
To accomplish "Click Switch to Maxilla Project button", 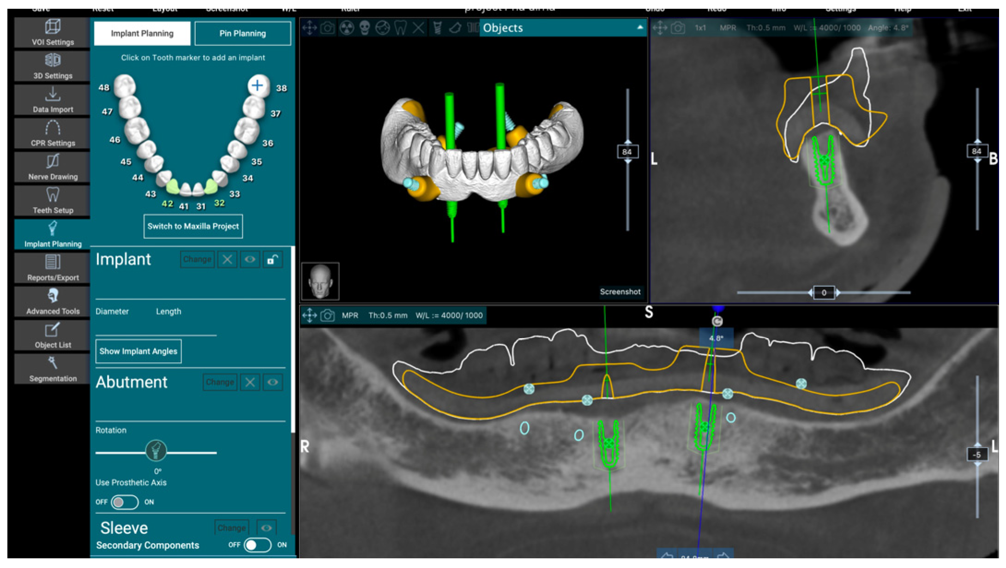I will point(193,226).
